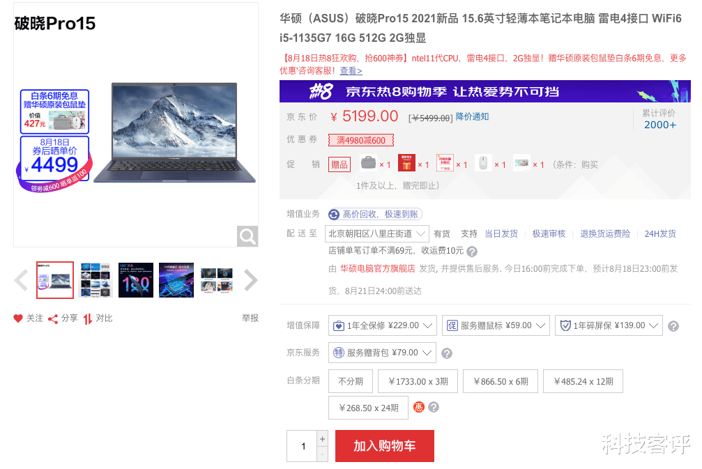Click the red heart 关注 icon

18,318
